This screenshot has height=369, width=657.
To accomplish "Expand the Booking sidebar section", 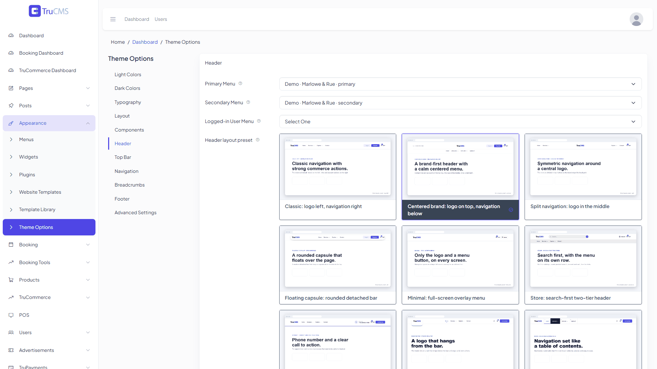I will click(x=88, y=245).
